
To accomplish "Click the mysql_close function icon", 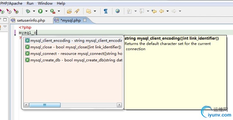I will [27, 47].
